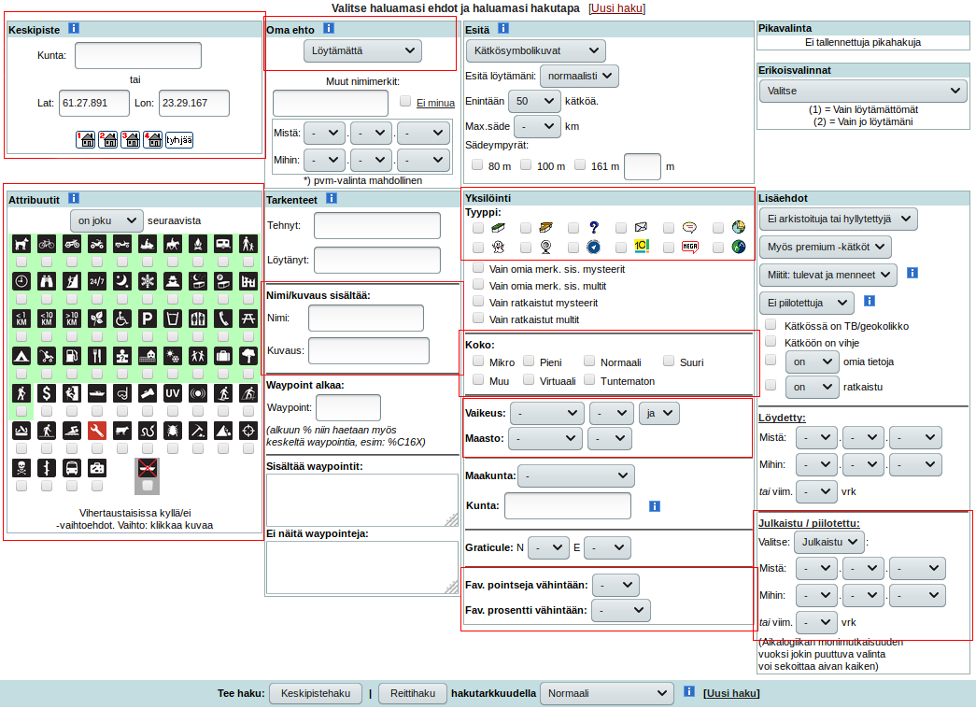Open the Kätkösymbolikuvat dropdown
The image size is (976, 709).
click(536, 51)
